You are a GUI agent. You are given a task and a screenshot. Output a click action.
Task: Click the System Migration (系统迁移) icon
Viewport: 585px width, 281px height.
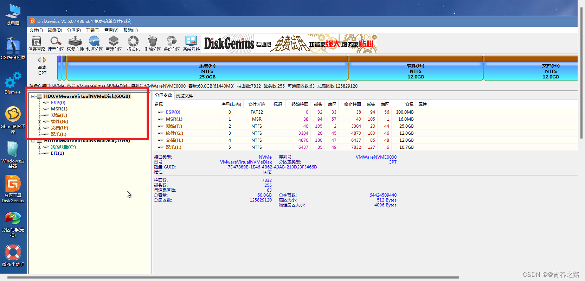(x=191, y=44)
